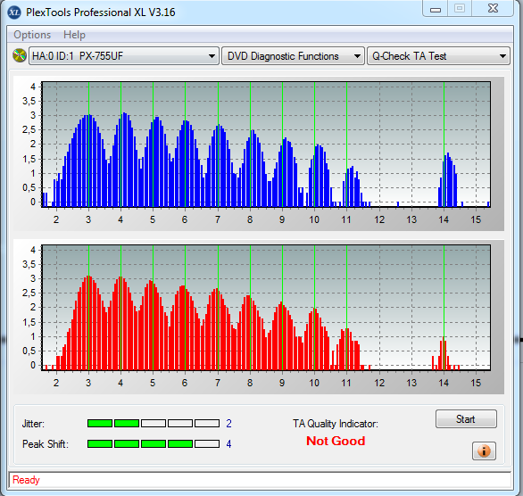This screenshot has height=496, width=523.
Task: Click the Not Good quality indicator text
Action: click(x=336, y=441)
